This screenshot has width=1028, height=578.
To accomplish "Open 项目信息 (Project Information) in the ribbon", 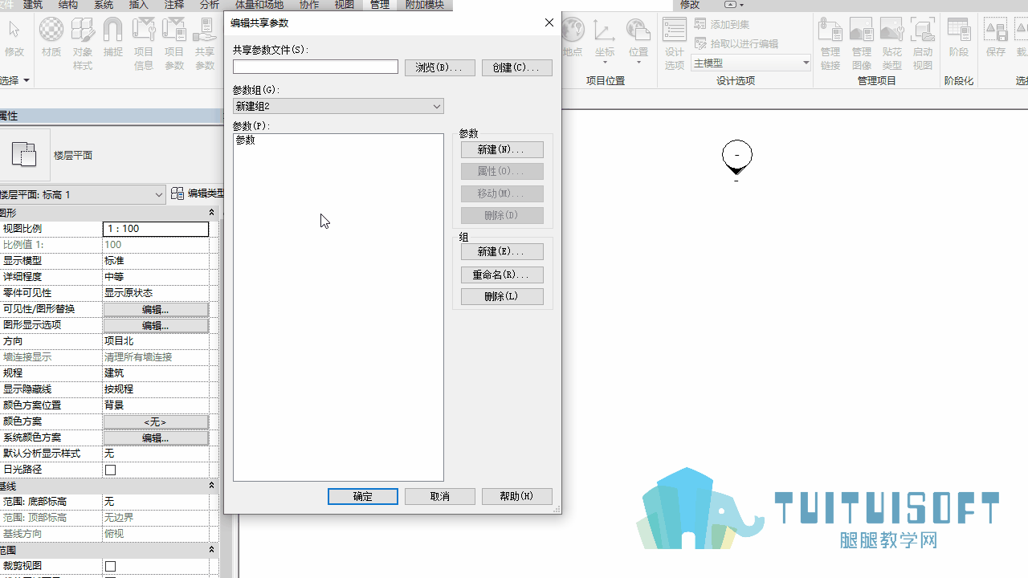I will pos(144,43).
